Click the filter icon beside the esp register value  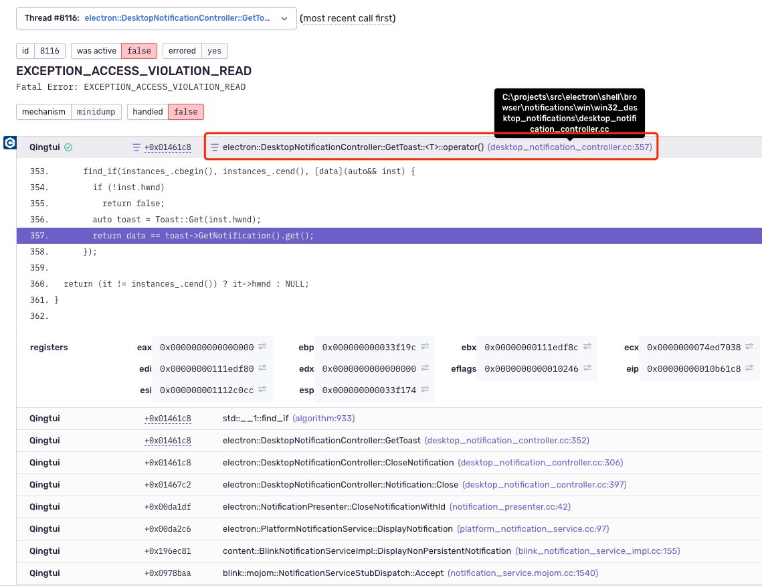click(425, 390)
